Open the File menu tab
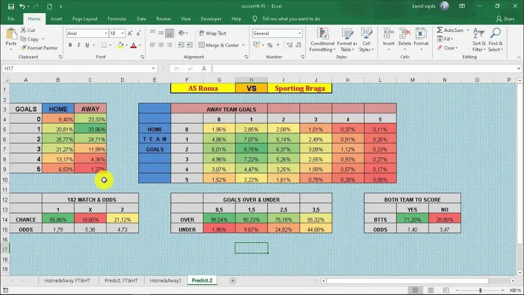This screenshot has width=524, height=295. pyautogui.click(x=11, y=19)
